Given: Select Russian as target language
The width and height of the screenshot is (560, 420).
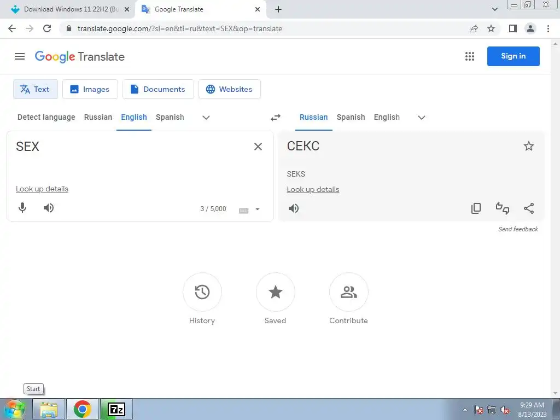Looking at the screenshot, I should [313, 117].
